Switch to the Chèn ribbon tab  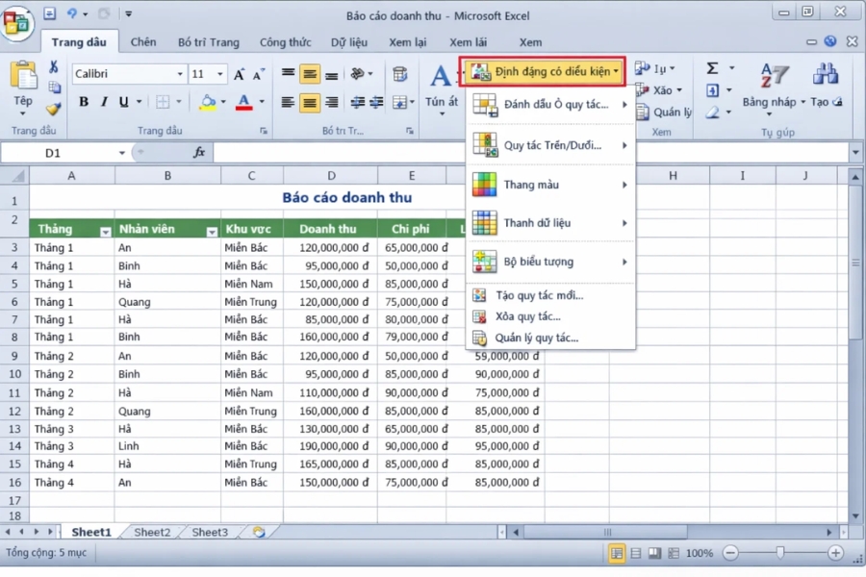pyautogui.click(x=142, y=42)
